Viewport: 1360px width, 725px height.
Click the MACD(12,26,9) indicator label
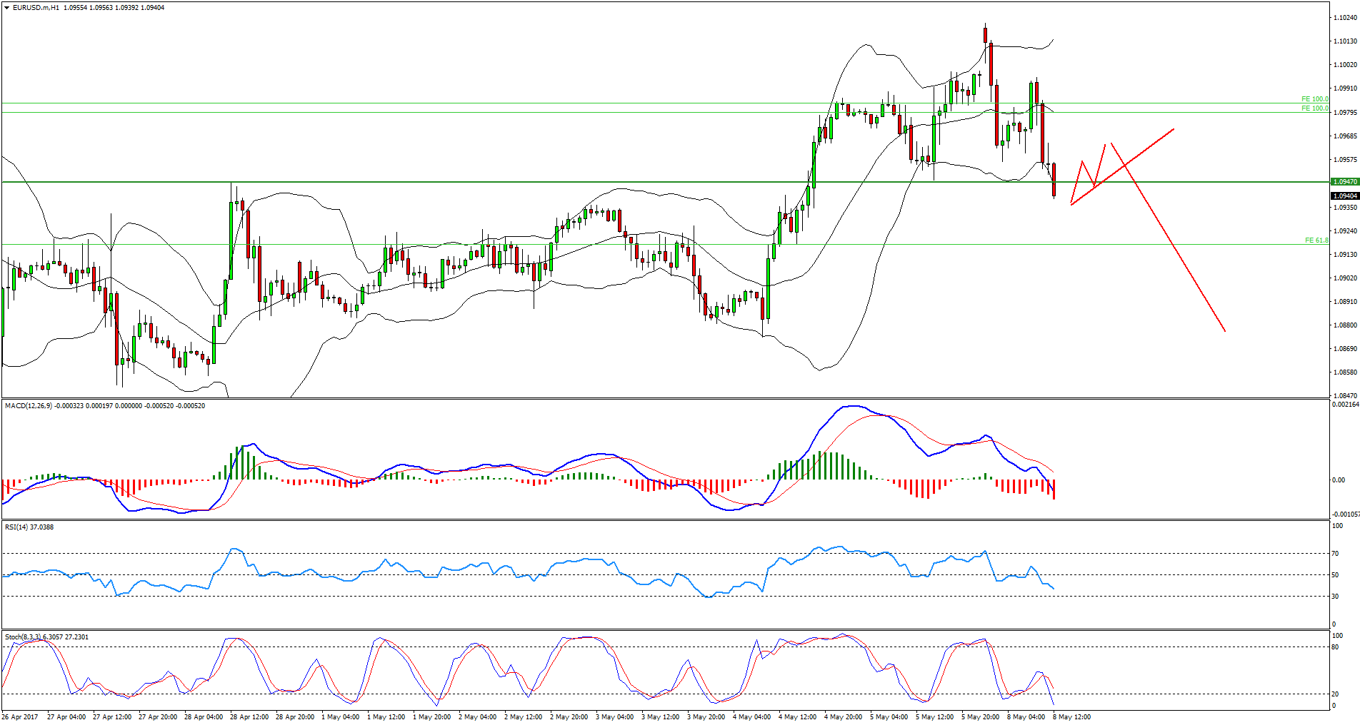pos(27,406)
